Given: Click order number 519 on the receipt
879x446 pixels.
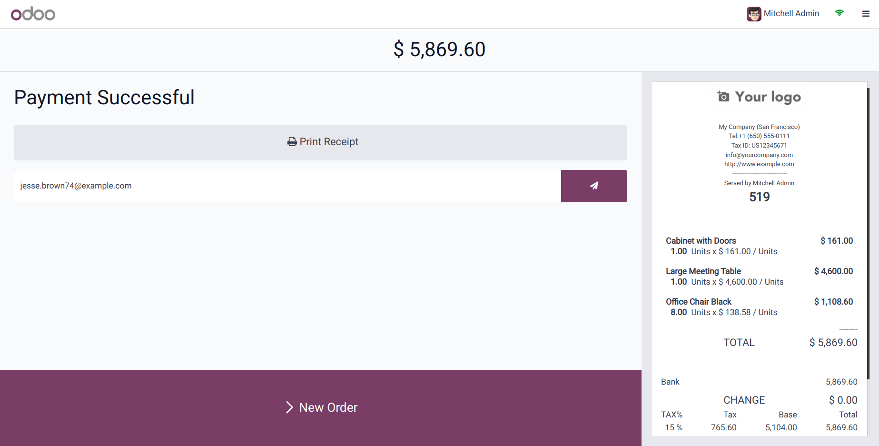Looking at the screenshot, I should click(x=759, y=197).
